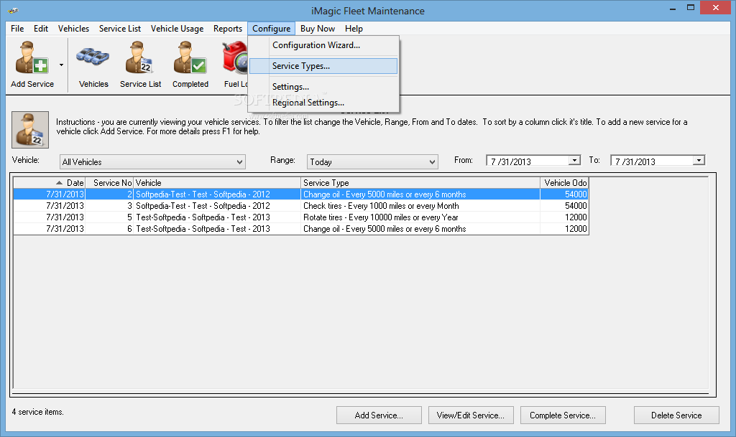
Task: Click the Completed services toolbar icon
Action: pos(190,64)
